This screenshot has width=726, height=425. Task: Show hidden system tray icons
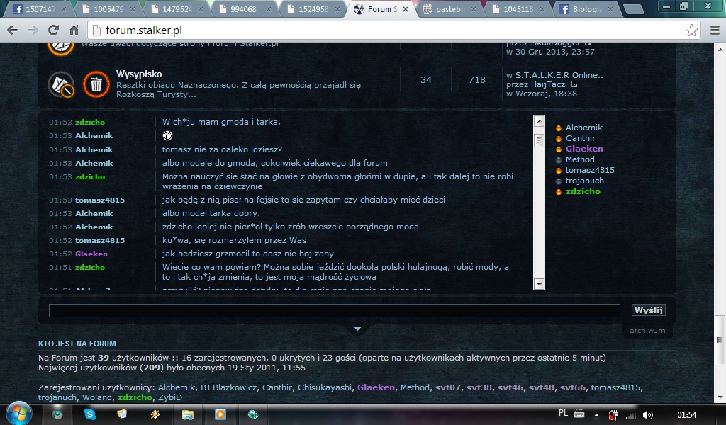pyautogui.click(x=596, y=415)
